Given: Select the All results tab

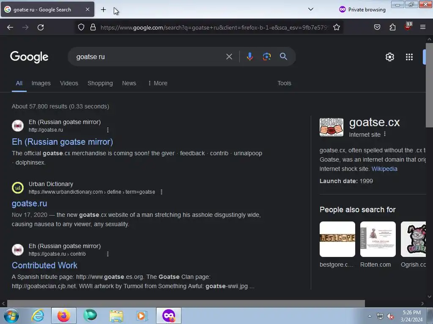Looking at the screenshot, I should (19, 83).
